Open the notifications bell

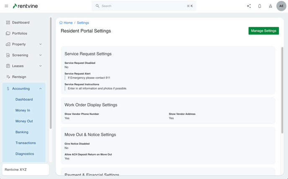tap(260, 6)
